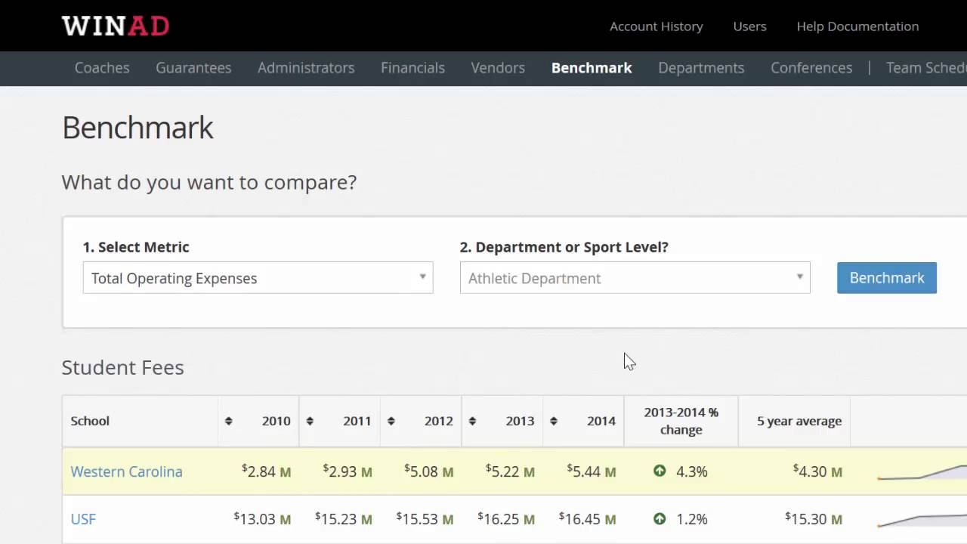Screen dimensions: 967x544
Task: Click the 2013-2014 % change header
Action: tap(681, 422)
